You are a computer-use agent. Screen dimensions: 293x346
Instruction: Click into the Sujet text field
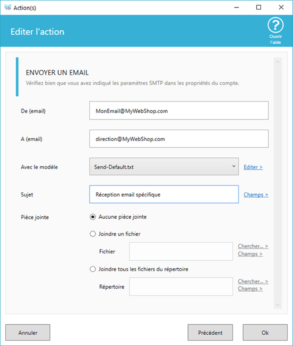point(164,194)
